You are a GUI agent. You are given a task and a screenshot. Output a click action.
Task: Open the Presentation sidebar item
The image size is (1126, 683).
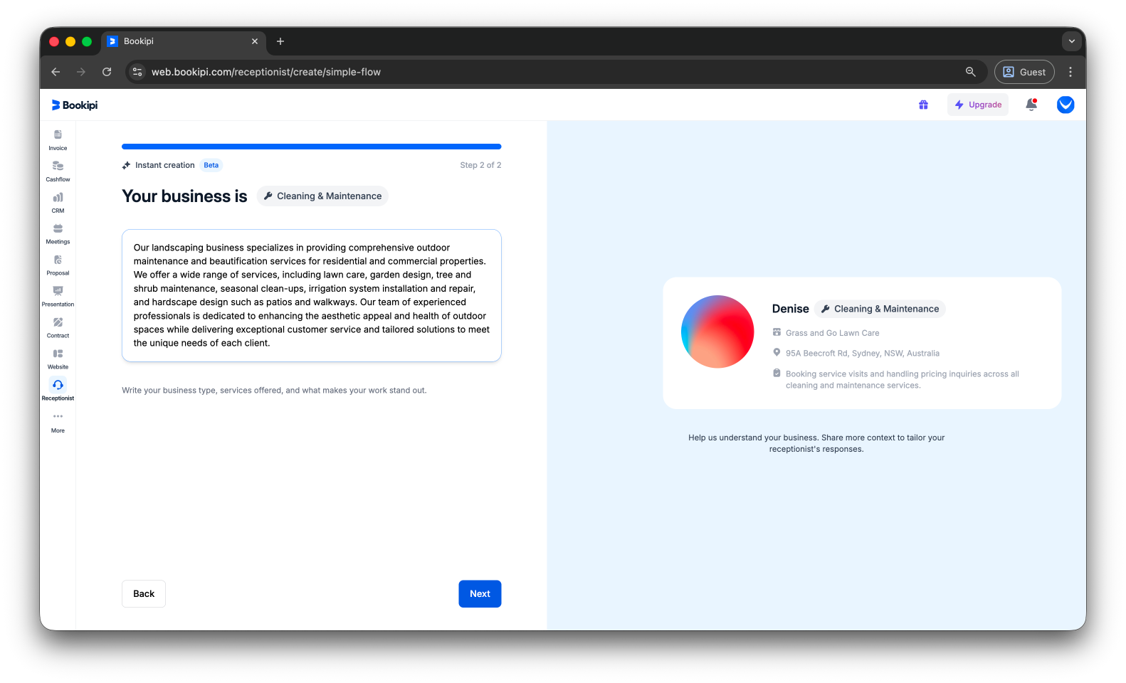tap(58, 297)
